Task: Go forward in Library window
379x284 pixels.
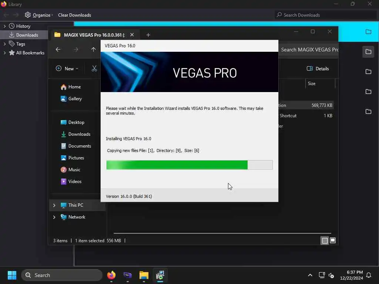Action: click(16, 15)
